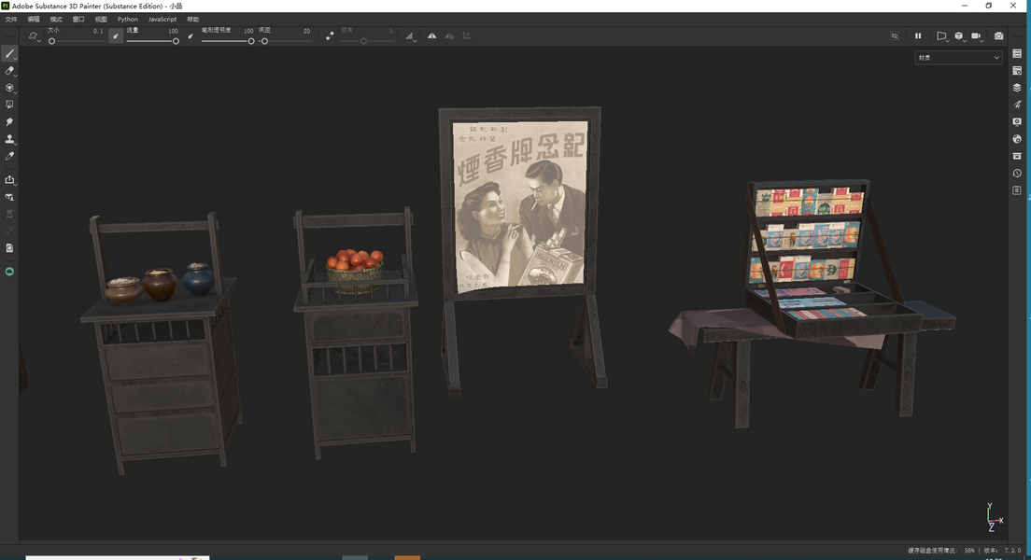Image resolution: width=1031 pixels, height=560 pixels.
Task: Select the Smudge tool
Action: click(10, 122)
